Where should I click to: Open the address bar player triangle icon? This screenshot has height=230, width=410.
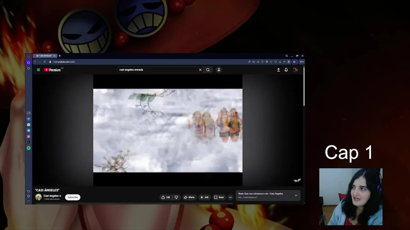(x=271, y=62)
